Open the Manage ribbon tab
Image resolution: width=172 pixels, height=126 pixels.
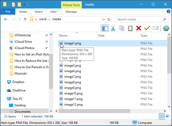pyautogui.click(x=71, y=12)
